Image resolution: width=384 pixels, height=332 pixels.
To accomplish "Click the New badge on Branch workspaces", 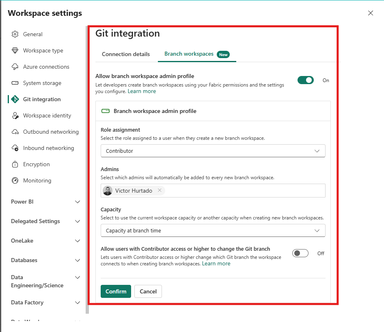I will (223, 54).
